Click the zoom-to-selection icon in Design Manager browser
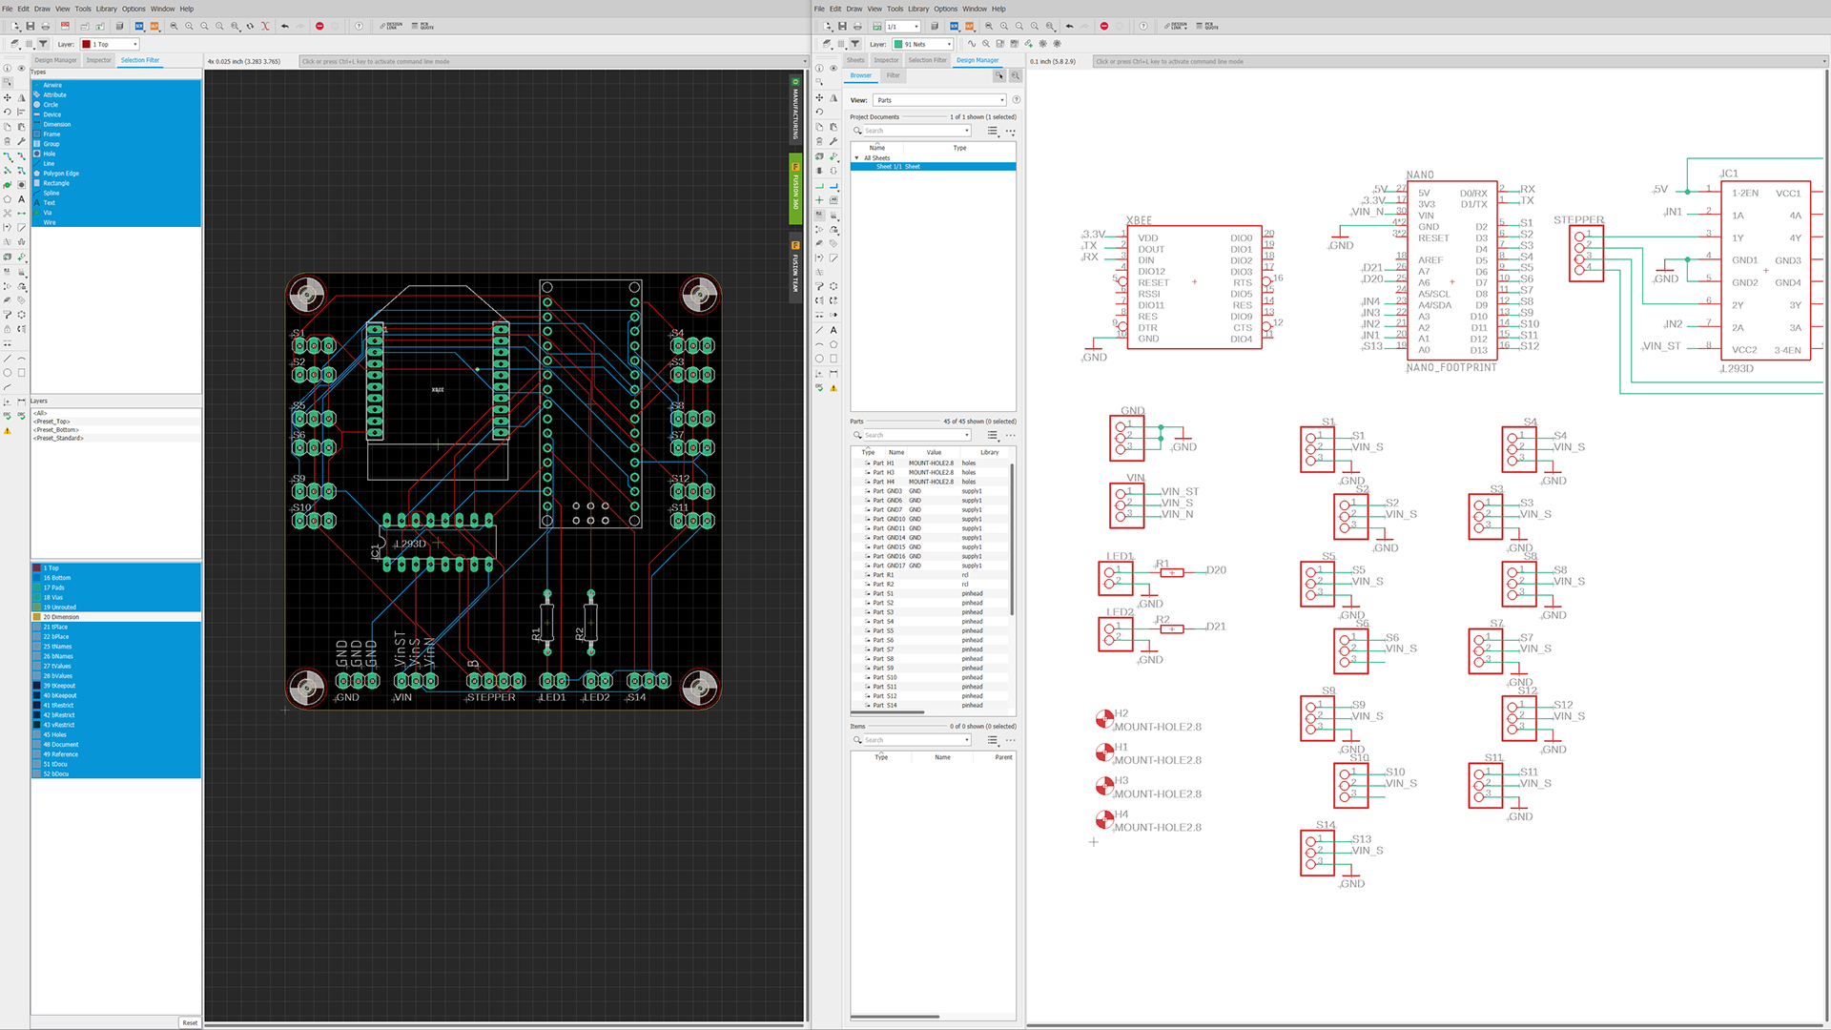The height and width of the screenshot is (1030, 1831). pos(1016,75)
